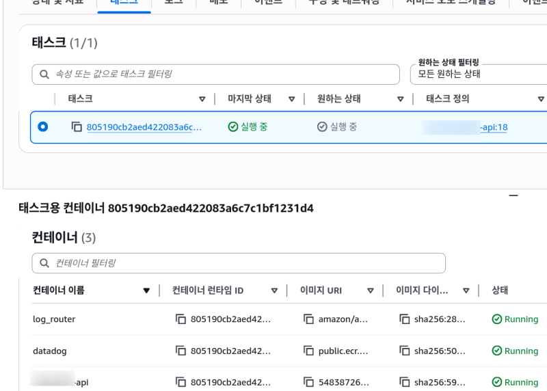Sort by the 마지막 상태 column arrow
Viewport: 547px width, 391px height.
(x=292, y=99)
